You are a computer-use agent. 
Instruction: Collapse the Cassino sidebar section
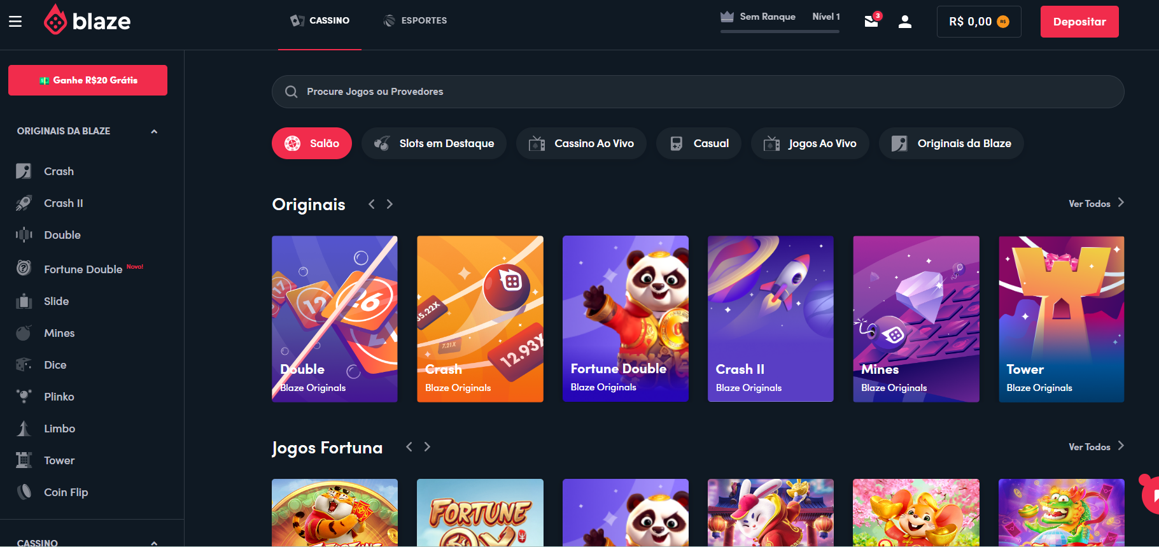(154, 543)
